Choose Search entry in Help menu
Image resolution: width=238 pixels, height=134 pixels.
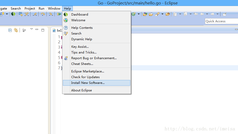[97, 33]
